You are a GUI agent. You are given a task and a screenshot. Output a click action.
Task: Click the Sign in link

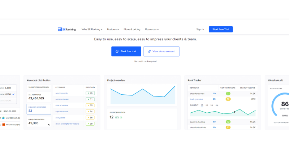coord(200,30)
